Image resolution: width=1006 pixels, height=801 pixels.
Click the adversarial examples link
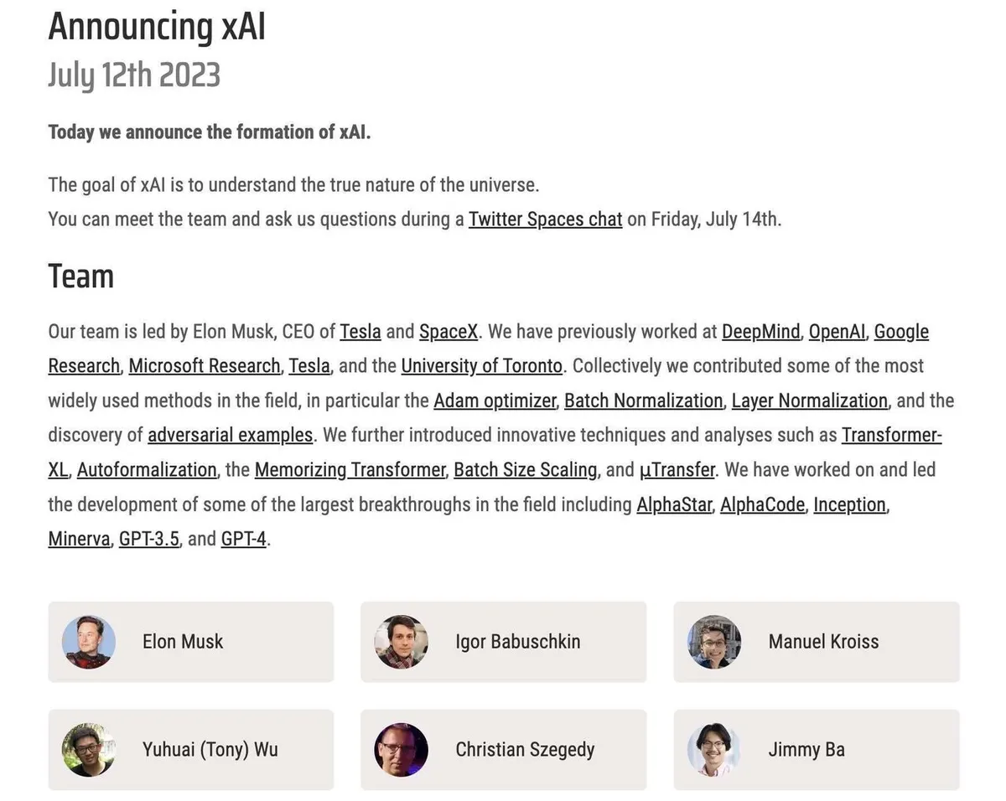(x=230, y=436)
